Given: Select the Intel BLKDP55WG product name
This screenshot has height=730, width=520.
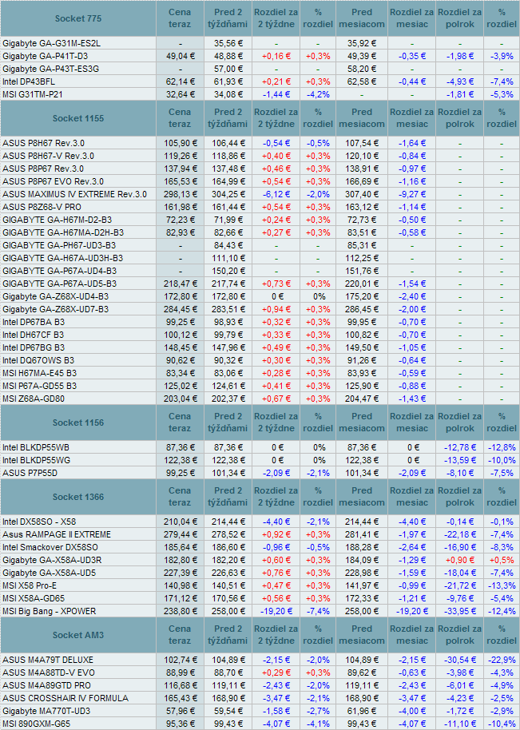Looking at the screenshot, I should [x=36, y=460].
